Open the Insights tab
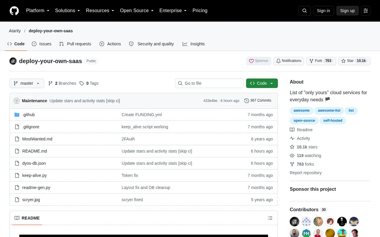 tap(194, 44)
